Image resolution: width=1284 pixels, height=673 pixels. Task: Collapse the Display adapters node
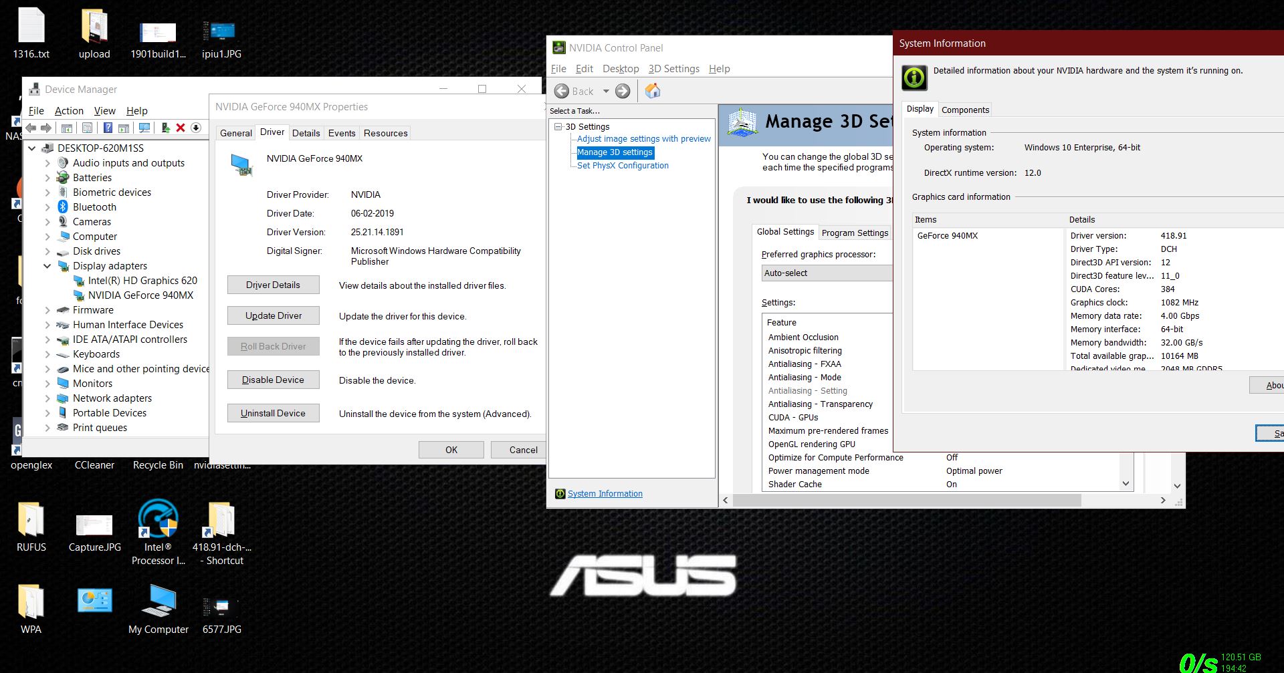47,265
